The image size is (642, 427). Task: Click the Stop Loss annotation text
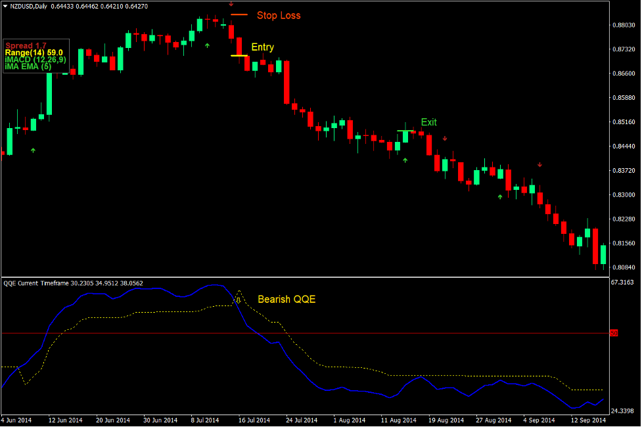pos(279,15)
